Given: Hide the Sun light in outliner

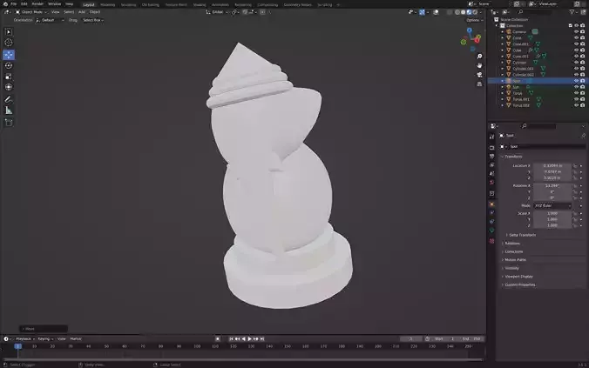Looking at the screenshot, I should (x=576, y=87).
